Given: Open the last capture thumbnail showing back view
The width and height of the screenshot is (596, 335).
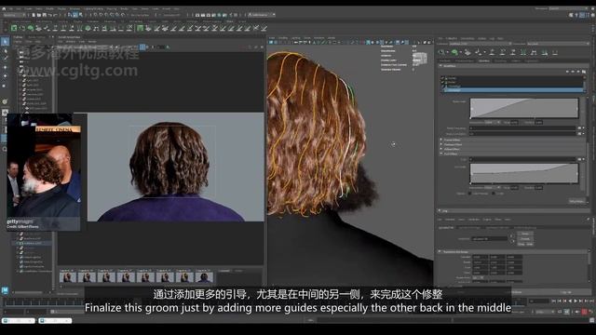Looking at the screenshot, I should tap(204, 276).
